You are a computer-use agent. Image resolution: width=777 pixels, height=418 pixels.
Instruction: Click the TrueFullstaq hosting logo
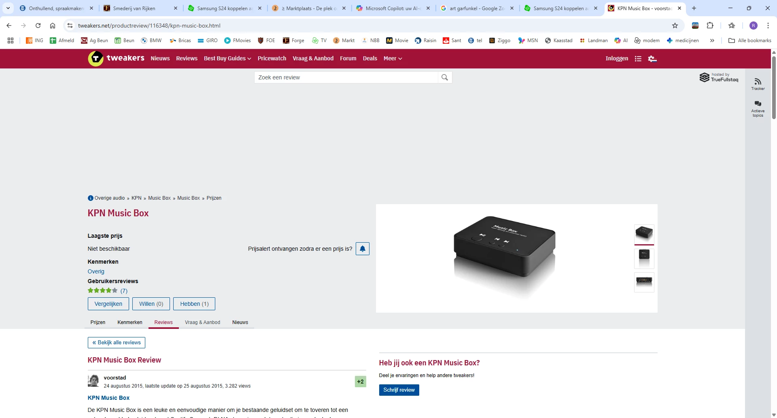(x=719, y=77)
